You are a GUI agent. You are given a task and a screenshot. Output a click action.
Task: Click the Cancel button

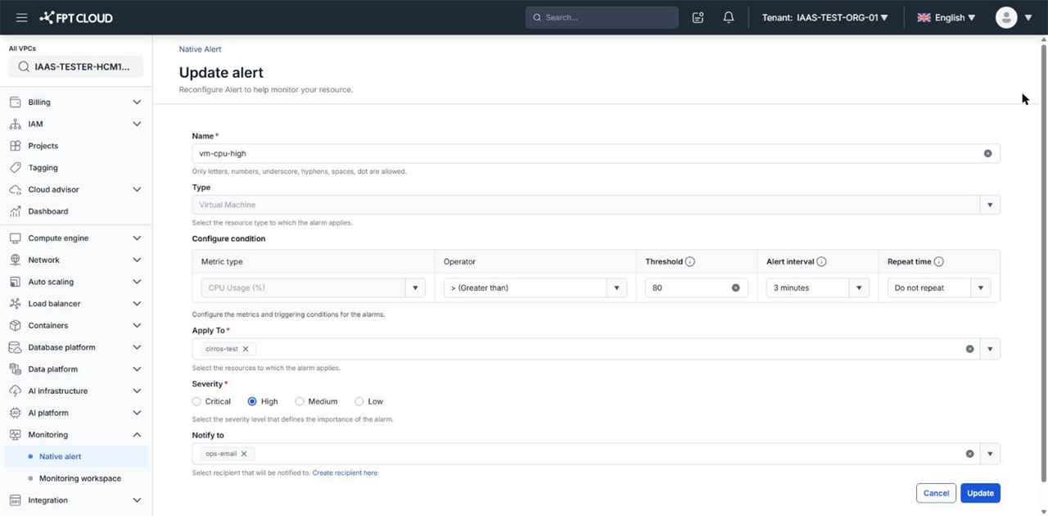(x=936, y=493)
